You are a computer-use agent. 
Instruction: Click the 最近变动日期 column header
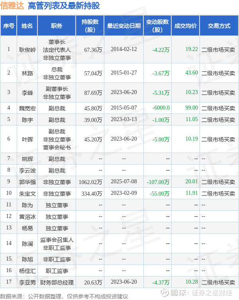pyautogui.click(x=124, y=26)
